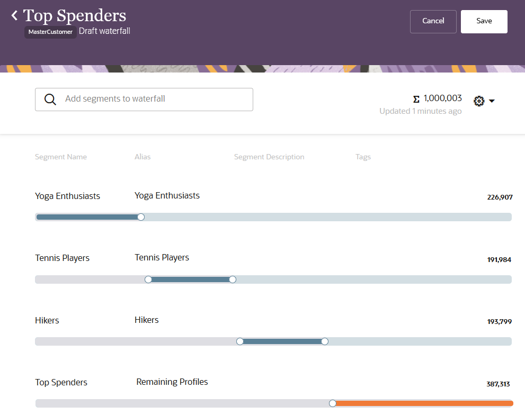Click the Tags column header
The width and height of the screenshot is (525, 415).
click(x=363, y=157)
